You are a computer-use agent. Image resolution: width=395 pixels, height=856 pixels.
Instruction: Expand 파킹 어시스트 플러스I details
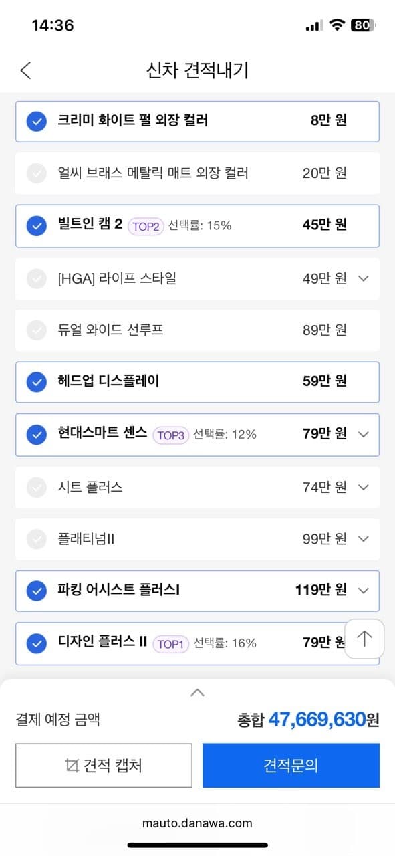click(364, 591)
